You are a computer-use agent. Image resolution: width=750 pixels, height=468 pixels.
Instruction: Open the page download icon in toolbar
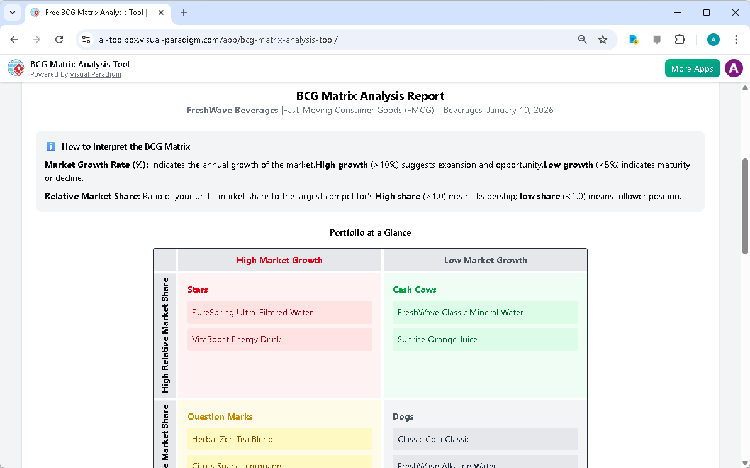click(634, 39)
